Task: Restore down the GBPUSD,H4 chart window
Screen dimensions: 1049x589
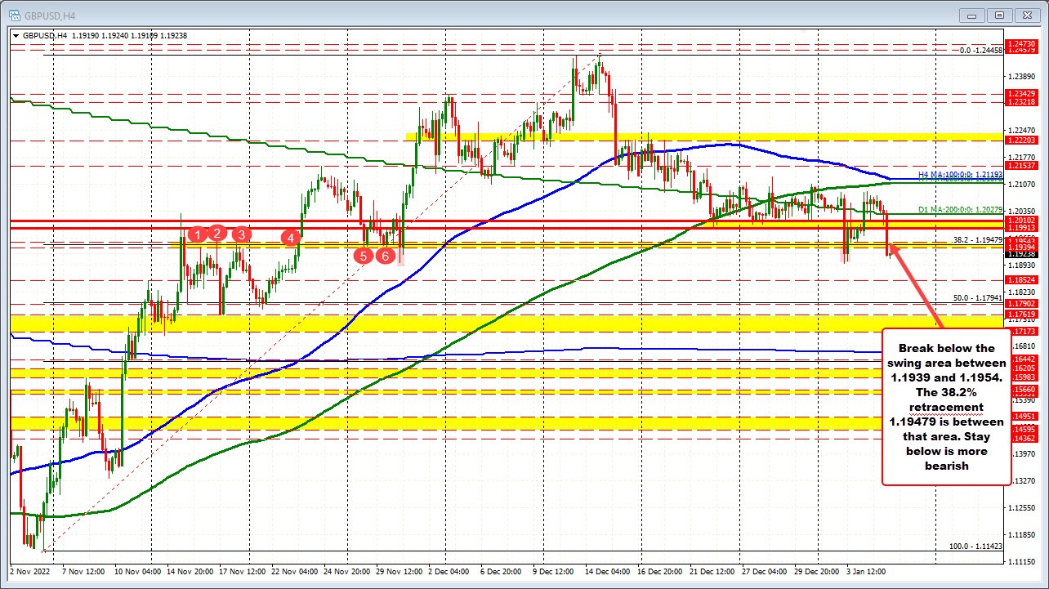Action: pyautogui.click(x=998, y=14)
